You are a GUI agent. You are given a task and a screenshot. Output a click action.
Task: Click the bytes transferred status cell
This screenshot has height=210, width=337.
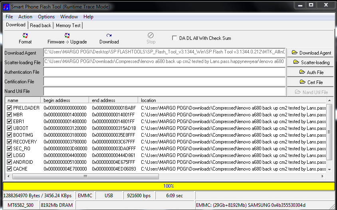tap(38, 196)
